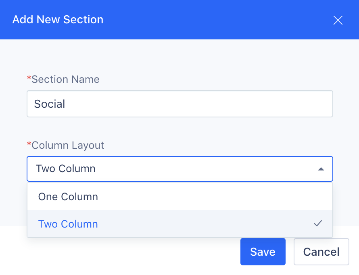Click red asterisk before Column Layout
359x275 pixels.
29,144
